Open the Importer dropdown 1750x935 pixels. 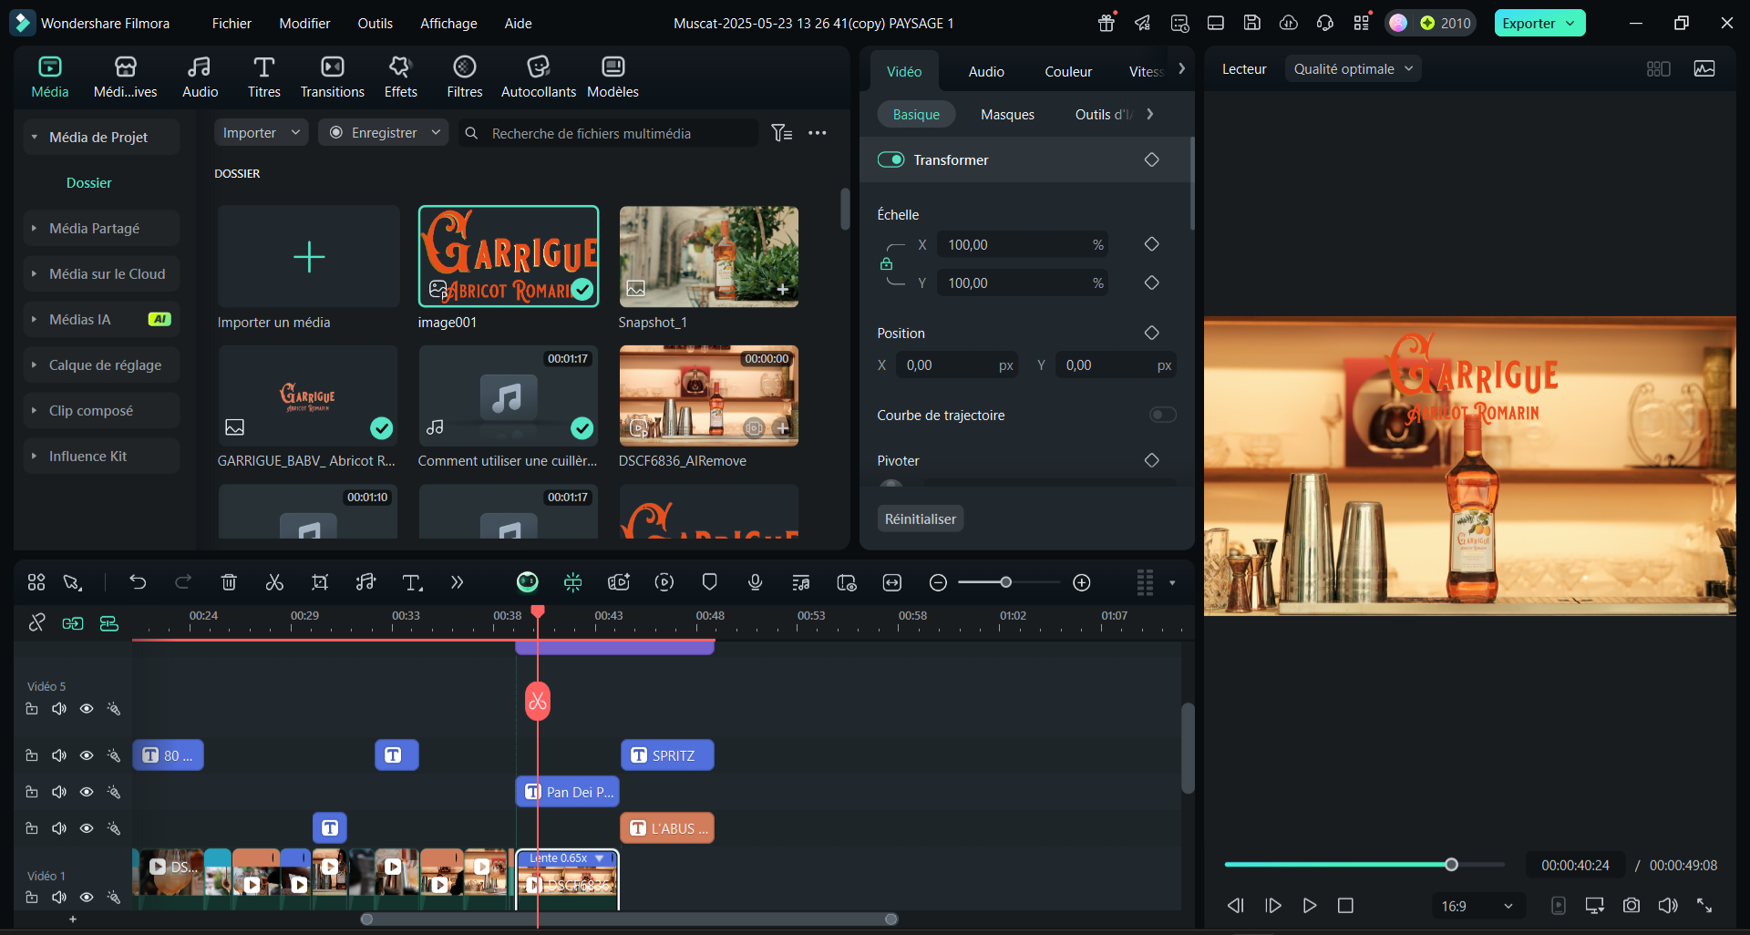click(x=262, y=133)
